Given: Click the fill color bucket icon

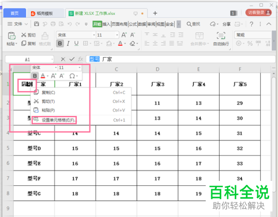Looking at the screenshot, I should point(109,43).
